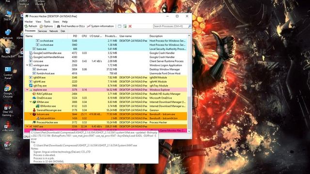Sort by I/O total column header

pos(96,36)
